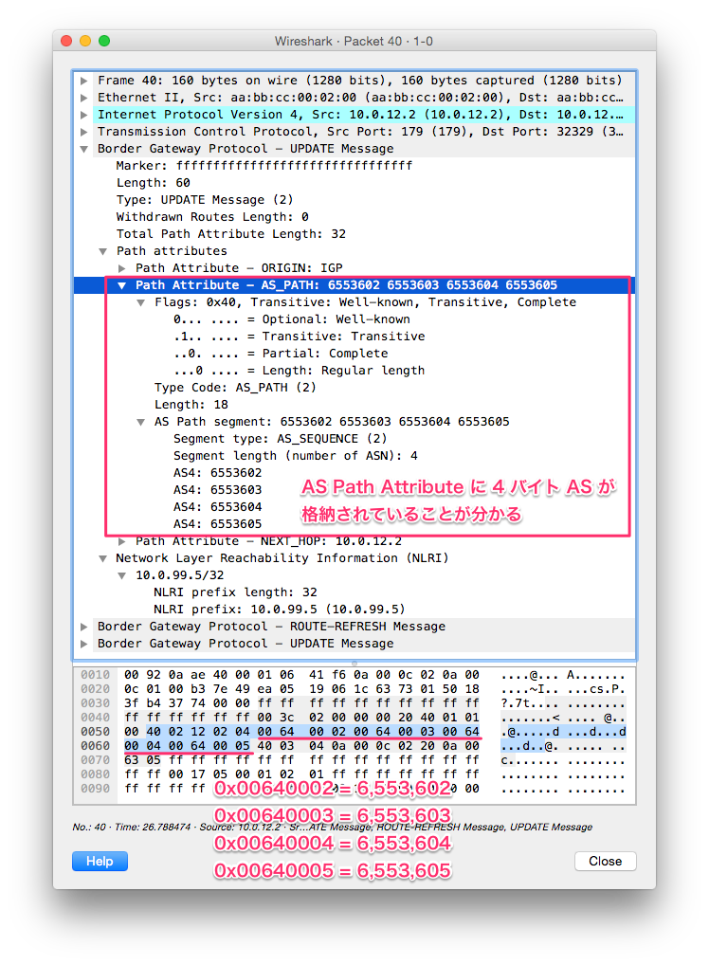The width and height of the screenshot is (709, 965).
Task: Collapse Network Layer Reachability Information node
Action: point(102,559)
